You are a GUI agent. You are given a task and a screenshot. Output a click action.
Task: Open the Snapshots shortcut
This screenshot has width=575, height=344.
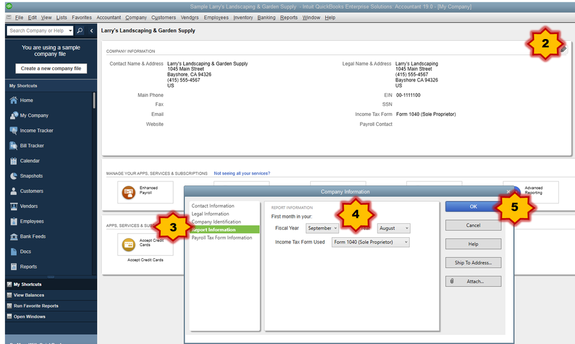31,176
